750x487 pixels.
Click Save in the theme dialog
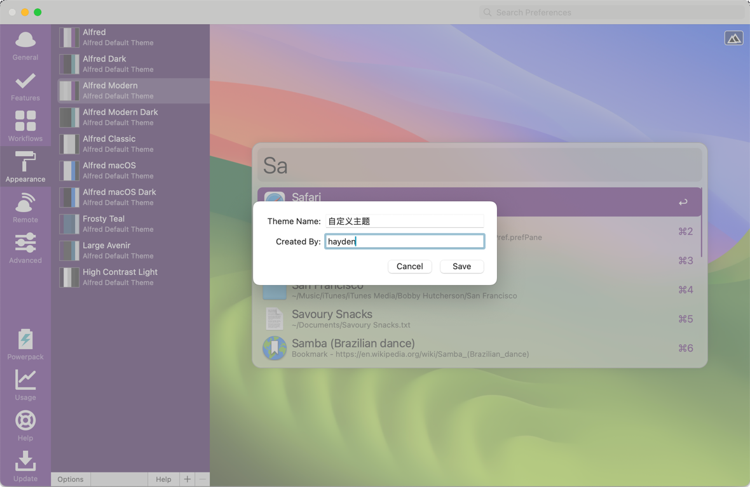pos(461,267)
